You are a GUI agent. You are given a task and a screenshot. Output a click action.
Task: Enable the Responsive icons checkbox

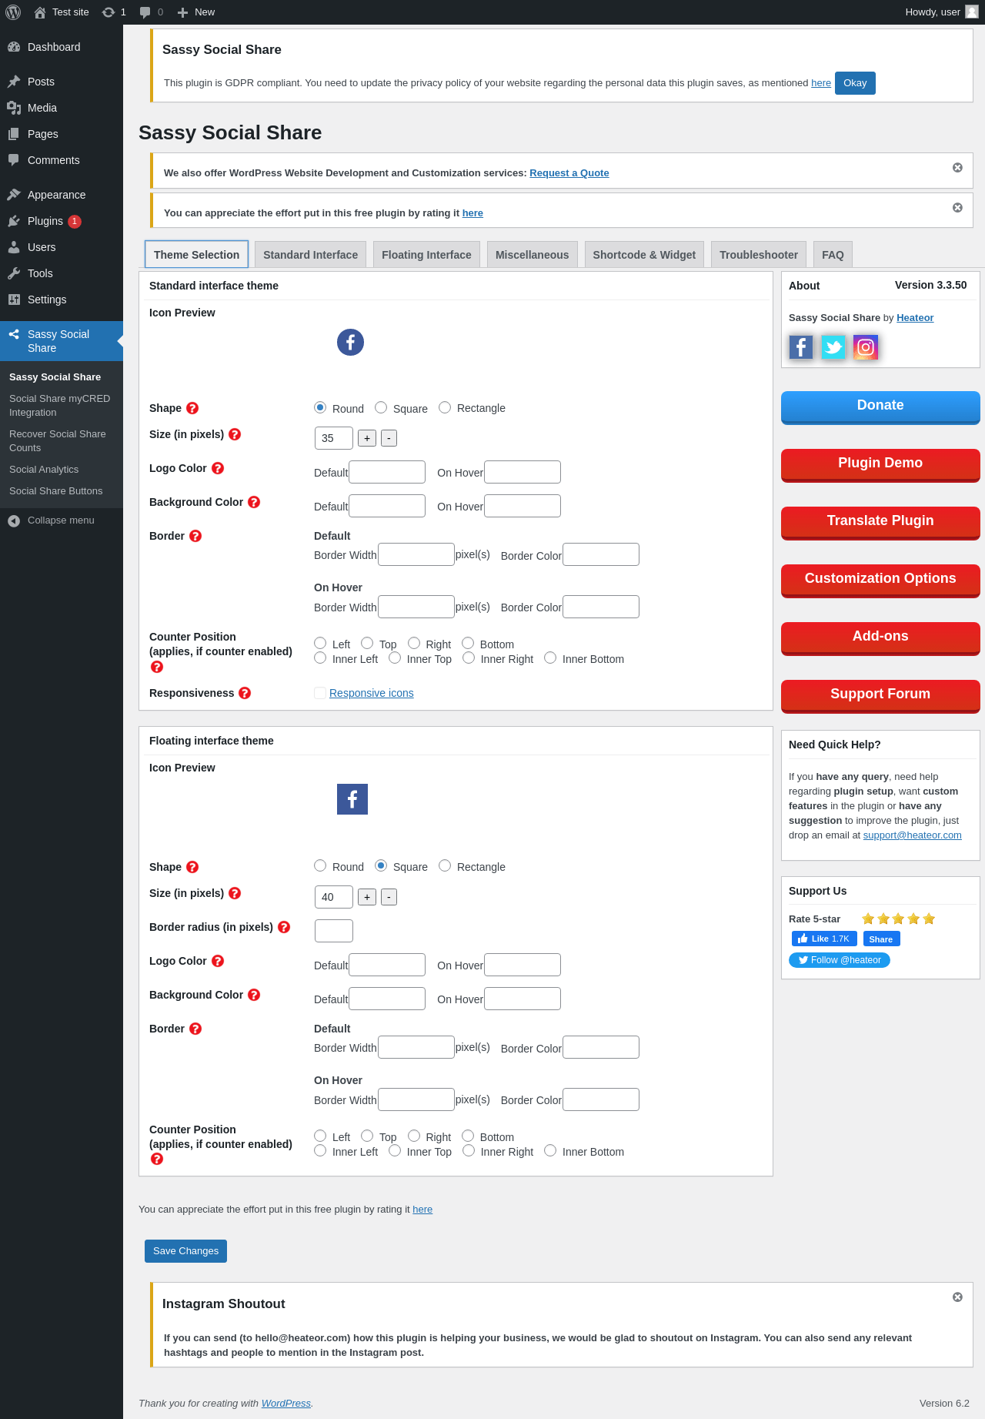320,693
